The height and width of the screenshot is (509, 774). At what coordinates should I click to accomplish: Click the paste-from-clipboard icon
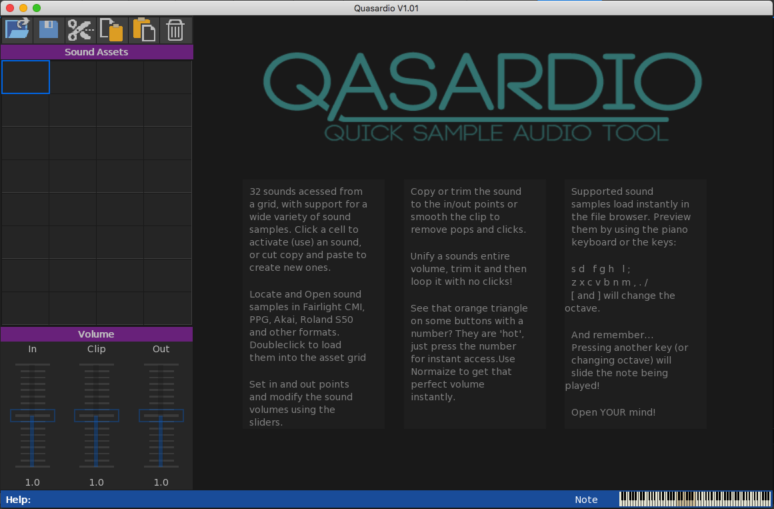tap(144, 31)
